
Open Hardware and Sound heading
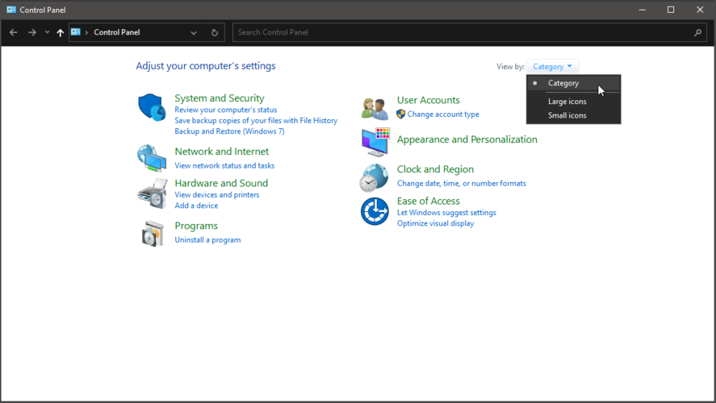click(x=221, y=183)
